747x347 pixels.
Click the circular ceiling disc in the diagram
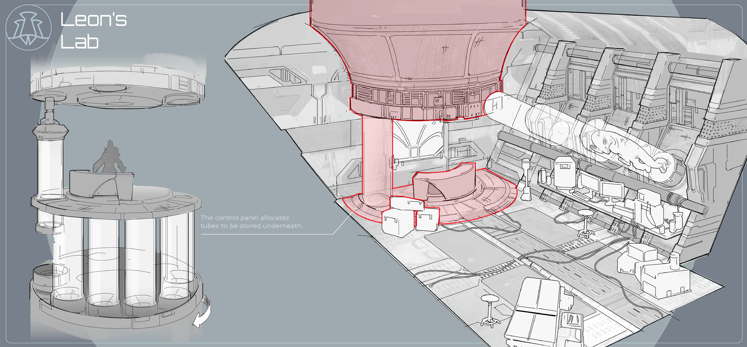coord(117,87)
